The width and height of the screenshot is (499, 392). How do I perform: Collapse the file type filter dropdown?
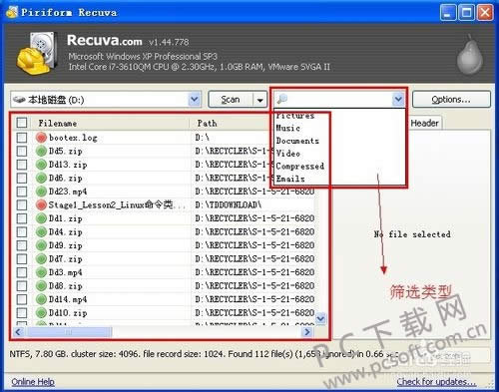398,99
